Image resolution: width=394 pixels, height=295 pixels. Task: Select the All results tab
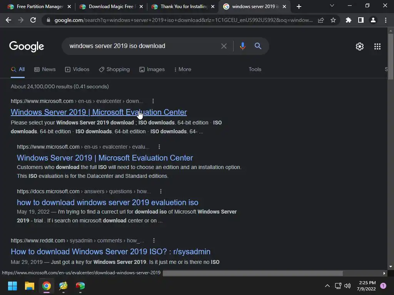(x=18, y=70)
